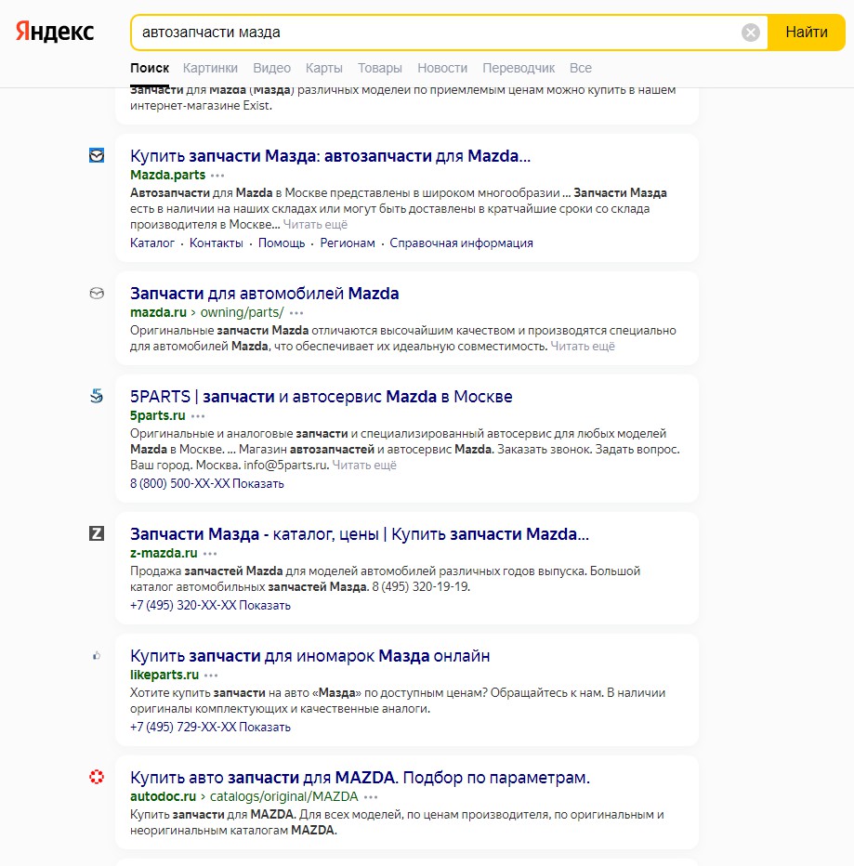Open the Помощь sitelink
The image size is (854, 866).
282,243
